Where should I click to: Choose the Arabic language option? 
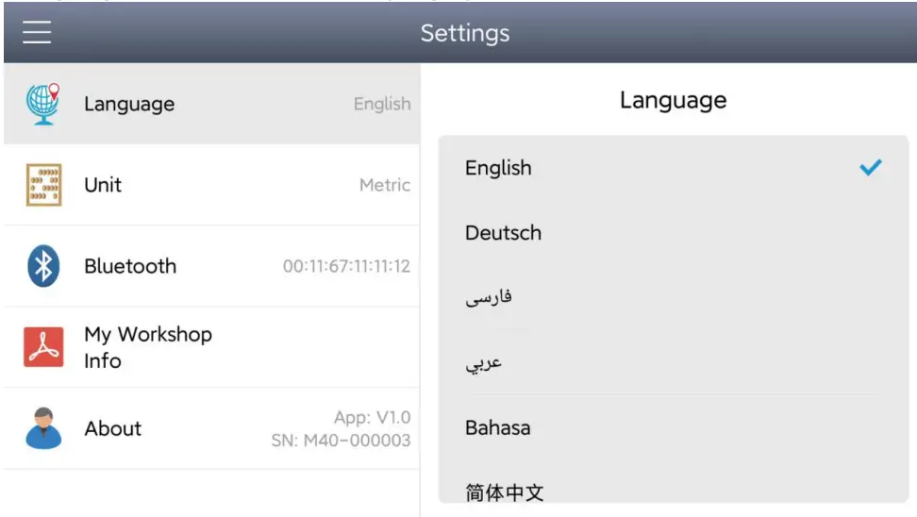674,362
